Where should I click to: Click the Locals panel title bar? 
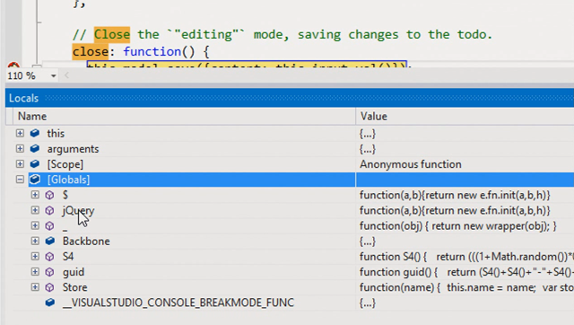290,98
